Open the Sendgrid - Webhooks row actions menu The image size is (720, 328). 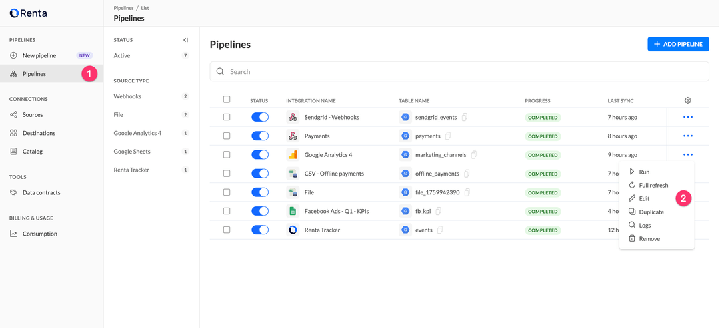pyautogui.click(x=687, y=117)
